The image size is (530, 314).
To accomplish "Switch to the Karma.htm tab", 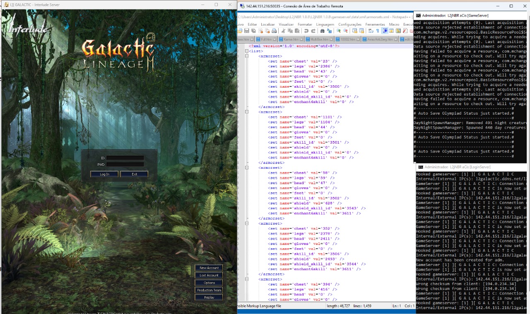I will (291, 39).
